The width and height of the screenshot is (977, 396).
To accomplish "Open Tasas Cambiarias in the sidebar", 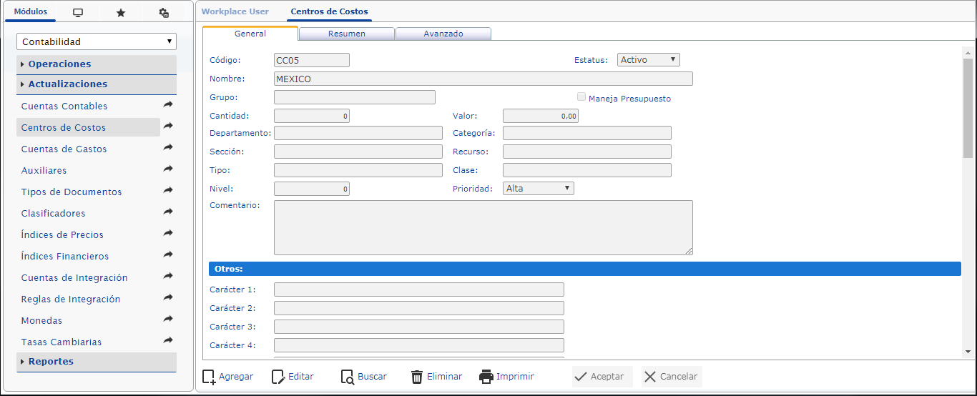I will tap(62, 342).
